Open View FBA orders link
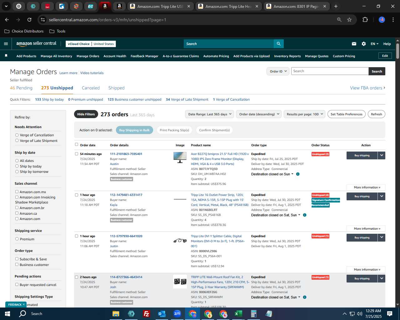 coord(367,88)
